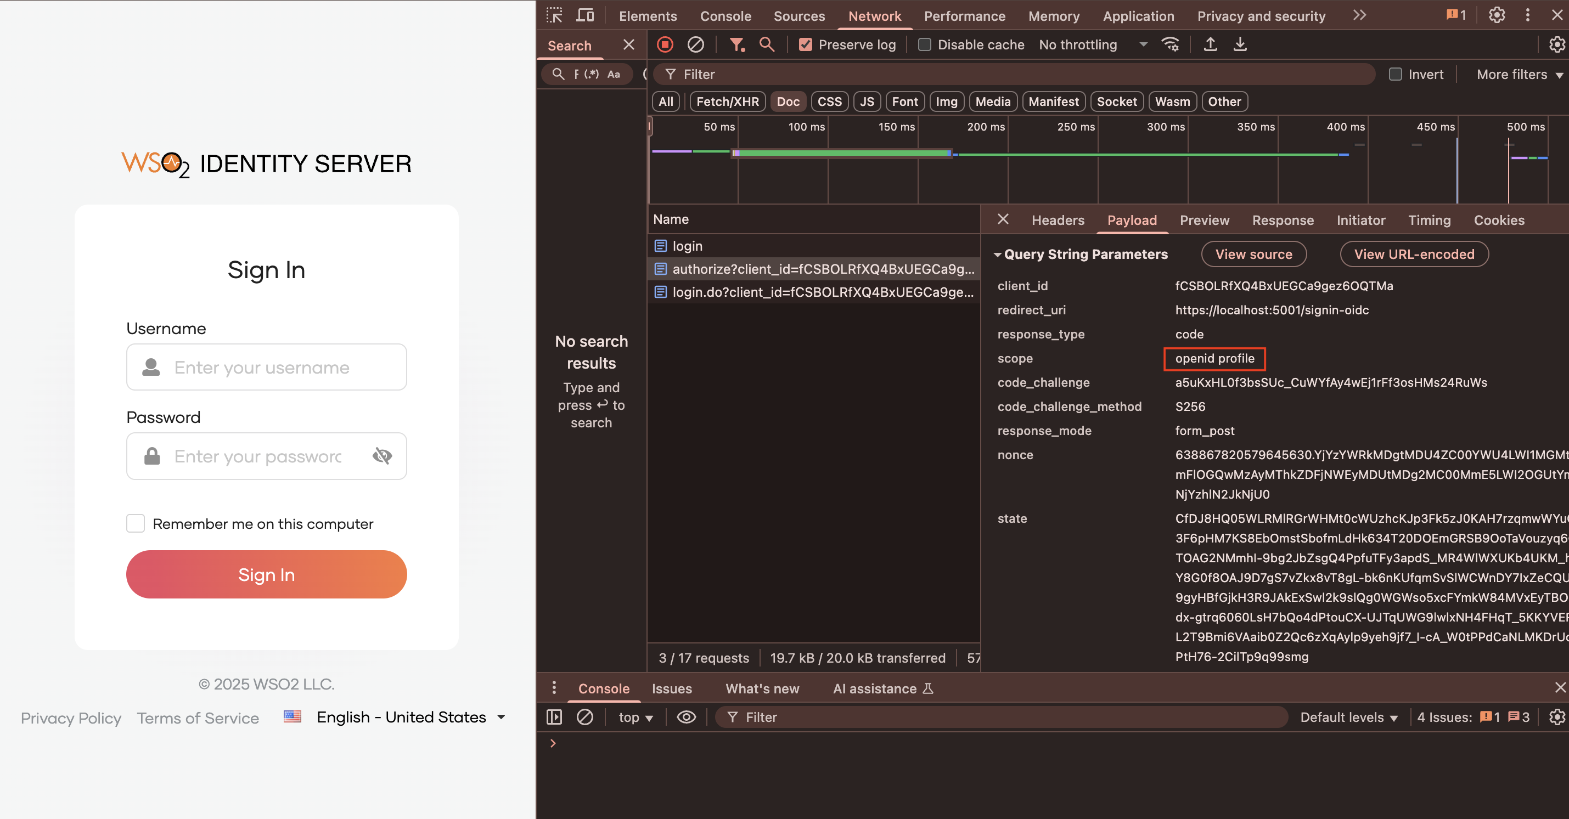The height and width of the screenshot is (819, 1569).
Task: Close the request details pane
Action: tap(1003, 219)
